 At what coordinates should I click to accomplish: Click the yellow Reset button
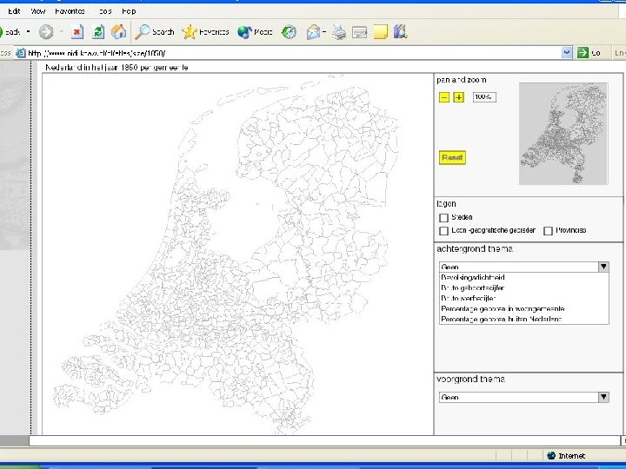coord(452,157)
